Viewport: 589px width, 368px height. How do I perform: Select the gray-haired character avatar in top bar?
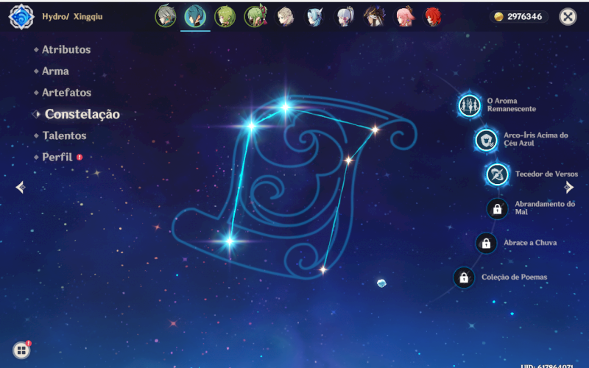166,16
